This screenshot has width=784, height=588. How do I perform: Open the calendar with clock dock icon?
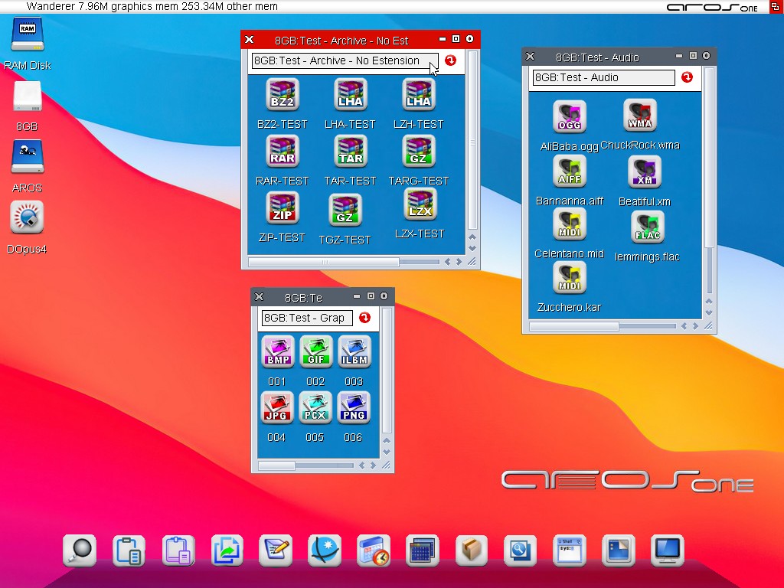(x=374, y=550)
